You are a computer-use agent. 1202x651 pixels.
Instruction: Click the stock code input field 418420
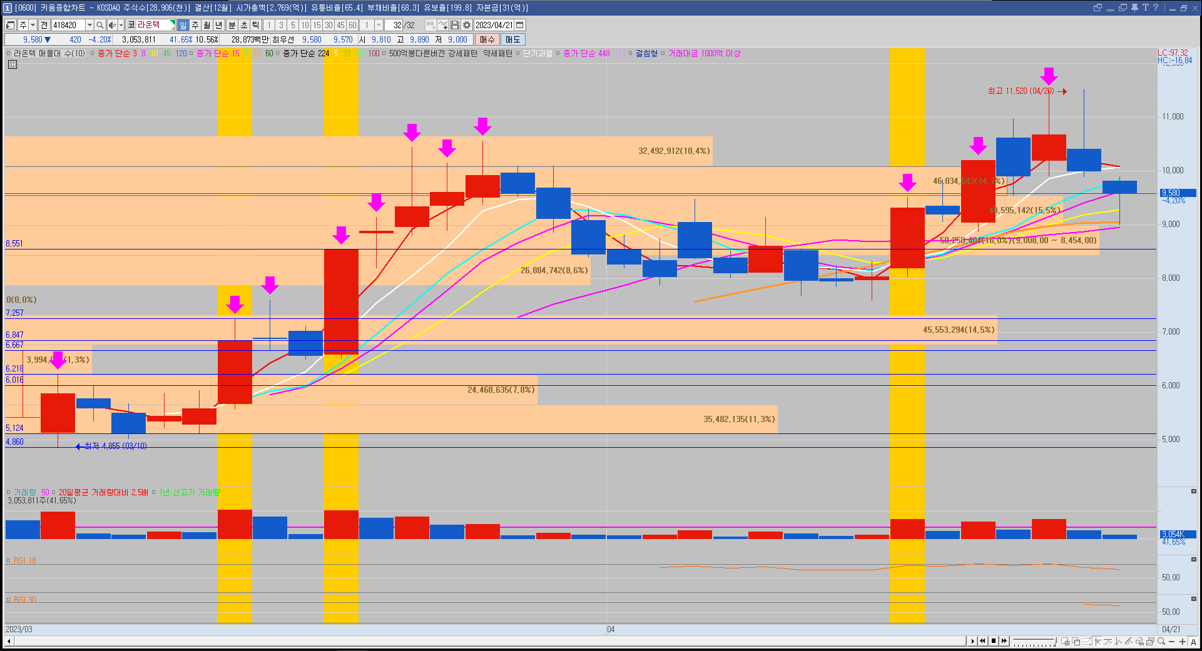point(68,25)
